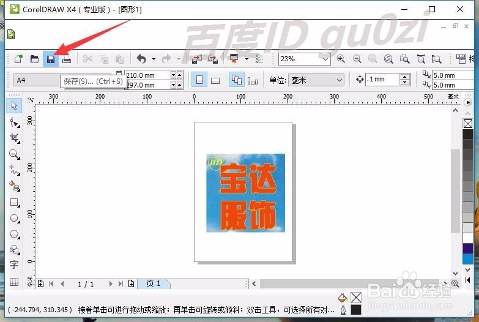Click the Save disk icon
Image resolution: width=479 pixels, height=322 pixels.
[x=51, y=59]
